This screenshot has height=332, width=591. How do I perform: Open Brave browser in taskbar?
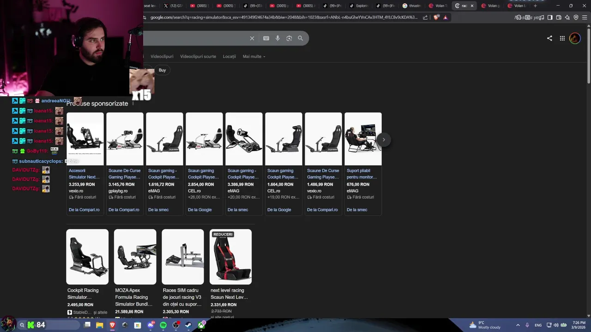(112, 325)
